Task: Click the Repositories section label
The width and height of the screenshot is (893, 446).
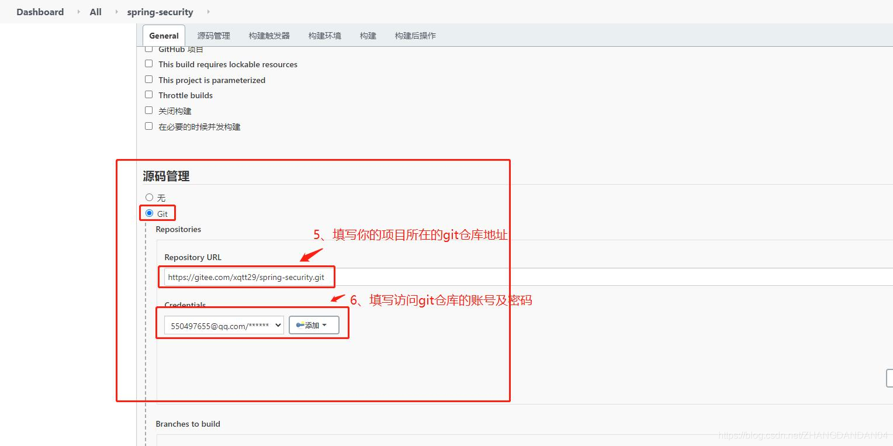Action: [178, 229]
